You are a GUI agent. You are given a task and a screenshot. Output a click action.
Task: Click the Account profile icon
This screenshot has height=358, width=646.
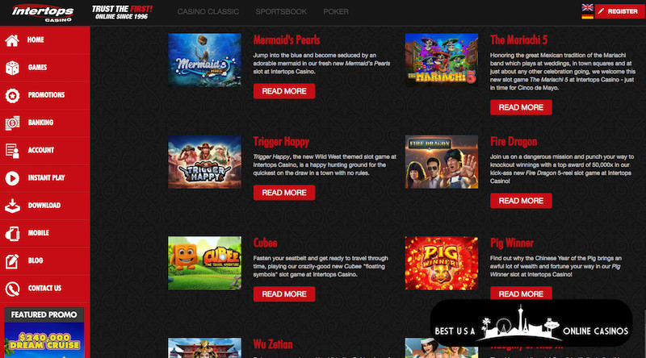click(x=12, y=151)
